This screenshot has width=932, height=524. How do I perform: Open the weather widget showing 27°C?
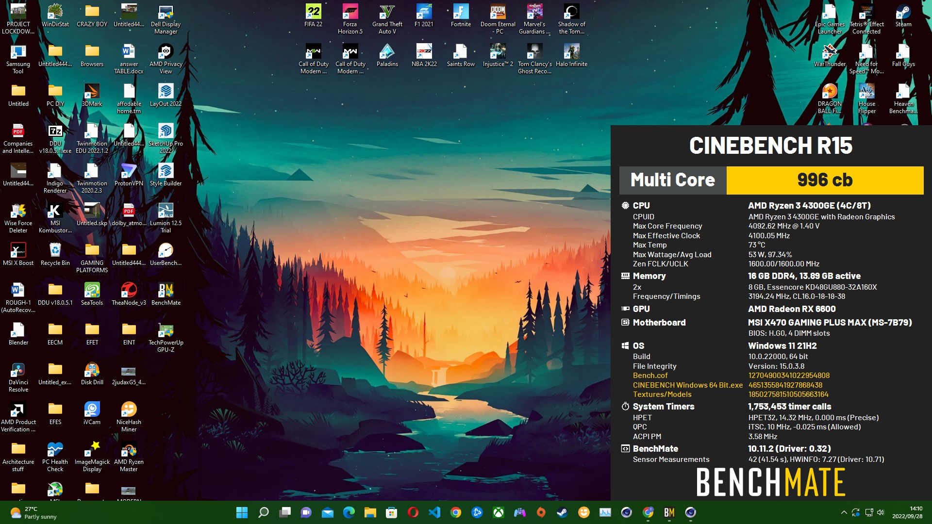click(x=33, y=512)
